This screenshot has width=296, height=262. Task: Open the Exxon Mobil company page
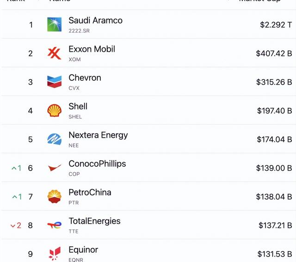point(92,49)
